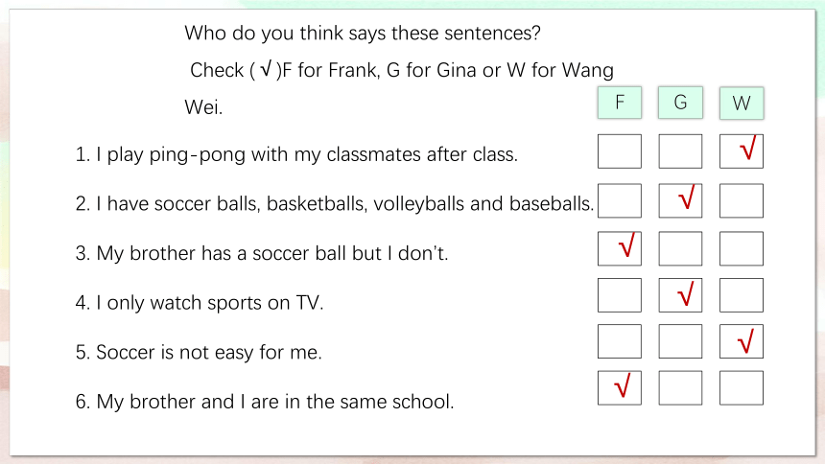Uncheck the G box for sentence 4
The width and height of the screenshot is (825, 464).
680,295
